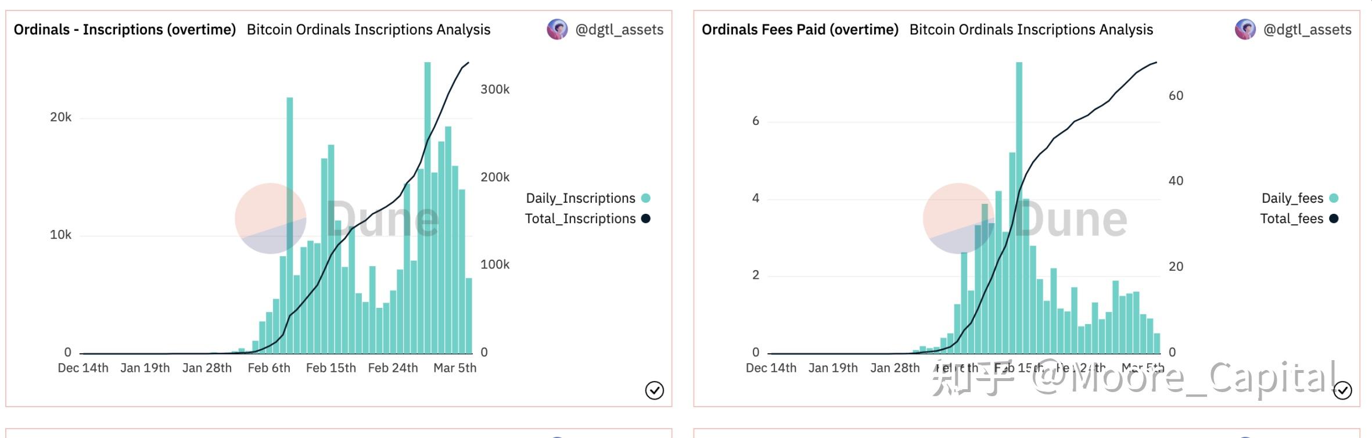Viewport: 1372px width, 438px height.
Task: Open Bitcoin Ordinals Inscriptions Analysis link, right chart
Action: tap(1031, 30)
